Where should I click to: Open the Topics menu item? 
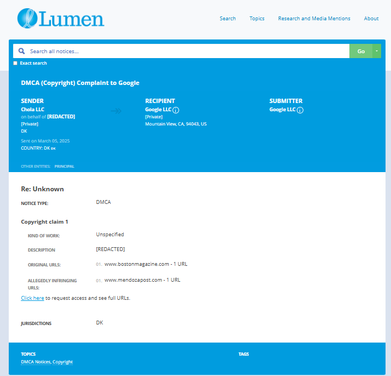coord(257,19)
